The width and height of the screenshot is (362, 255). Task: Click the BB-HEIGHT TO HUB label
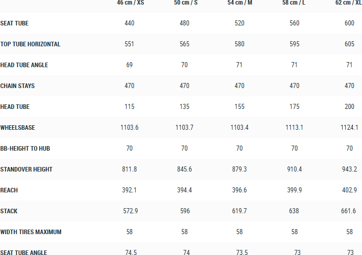coord(25,149)
